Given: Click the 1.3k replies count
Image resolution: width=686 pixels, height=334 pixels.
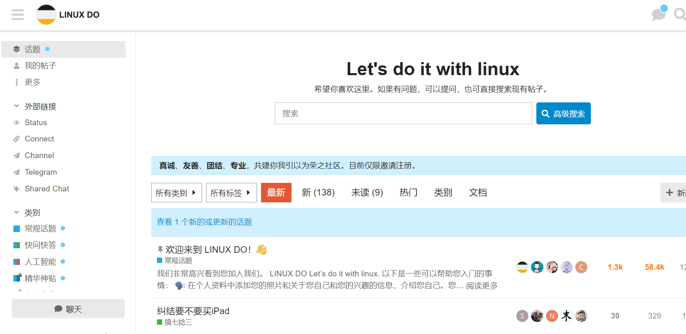Looking at the screenshot, I should 615,267.
